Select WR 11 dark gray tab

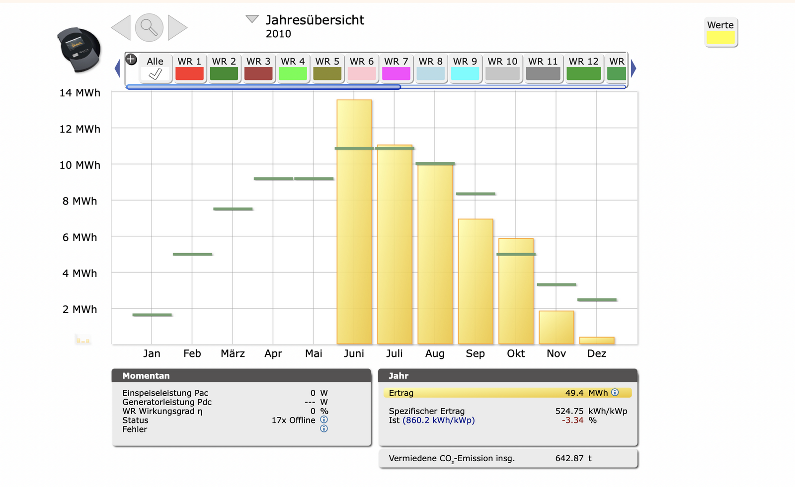click(543, 69)
